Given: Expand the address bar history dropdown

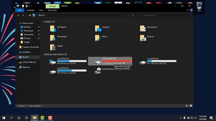Looking at the screenshot, I should [x=128, y=15].
